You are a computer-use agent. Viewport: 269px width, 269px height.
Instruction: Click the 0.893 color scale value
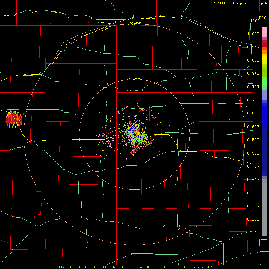[253, 60]
